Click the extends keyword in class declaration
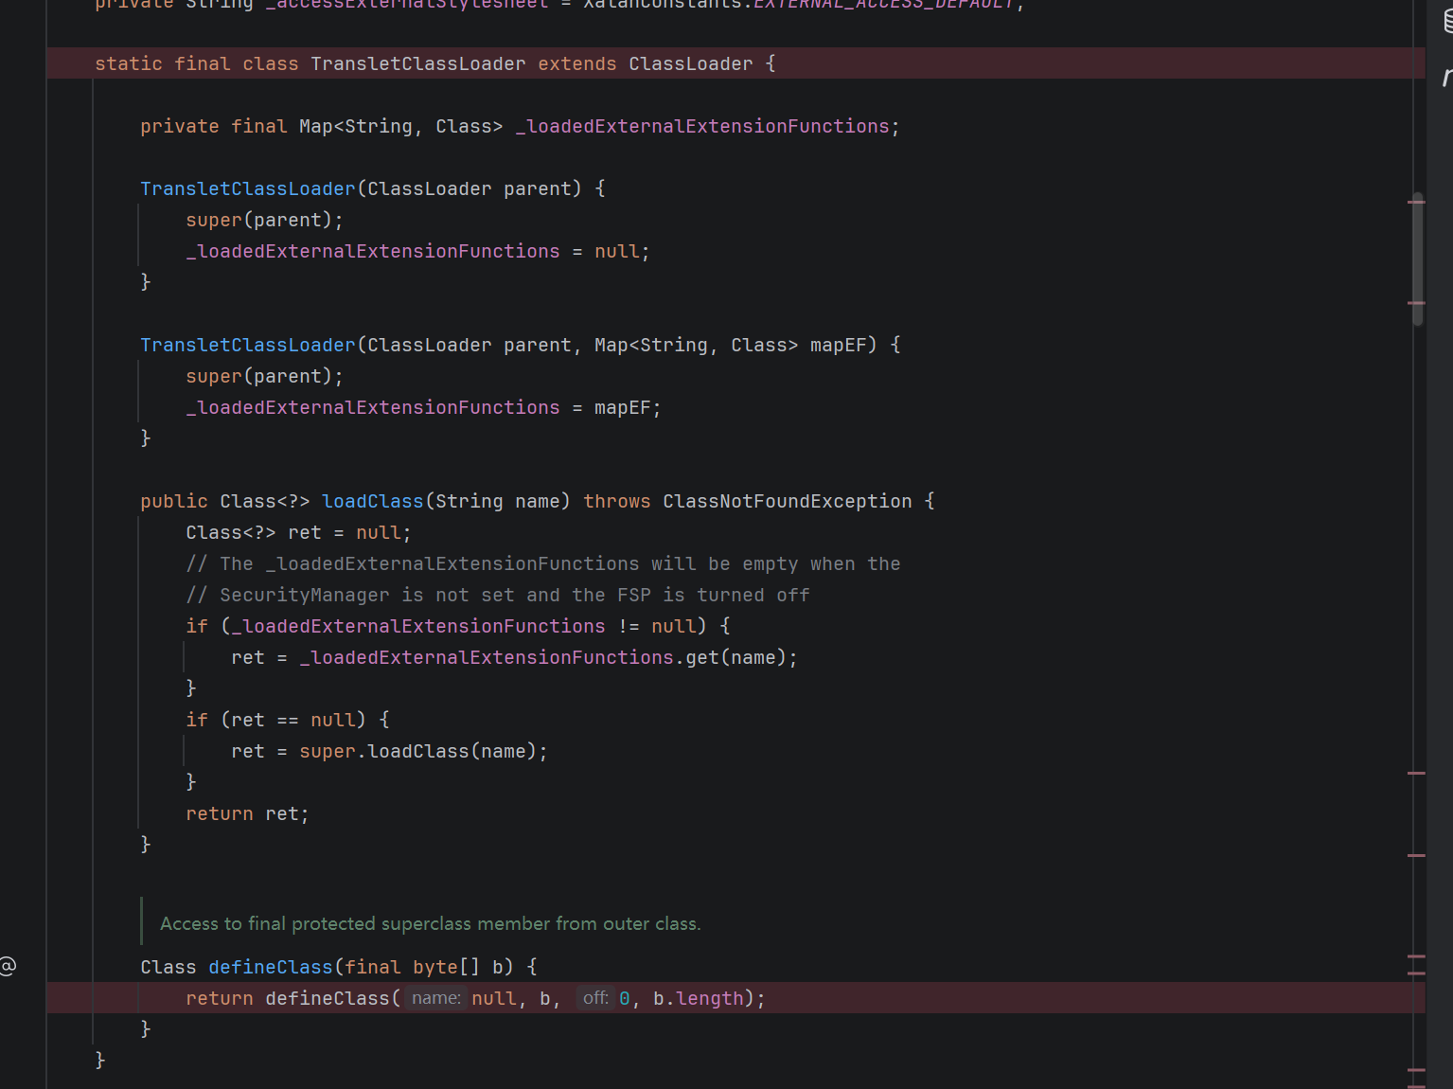The width and height of the screenshot is (1453, 1089). tap(576, 63)
